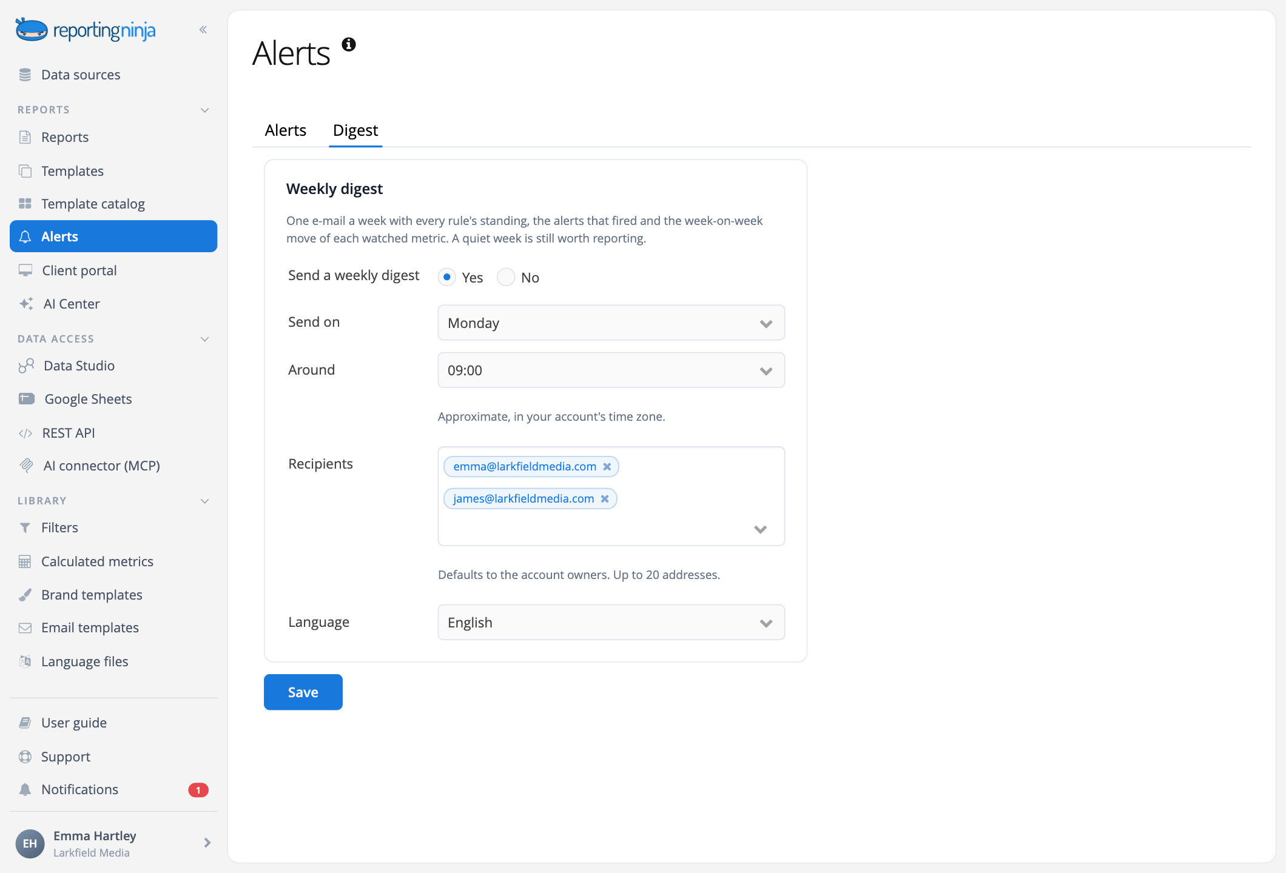Screen dimensions: 1286x873
Task: Expand the Recipients list chevron
Action: [760, 529]
